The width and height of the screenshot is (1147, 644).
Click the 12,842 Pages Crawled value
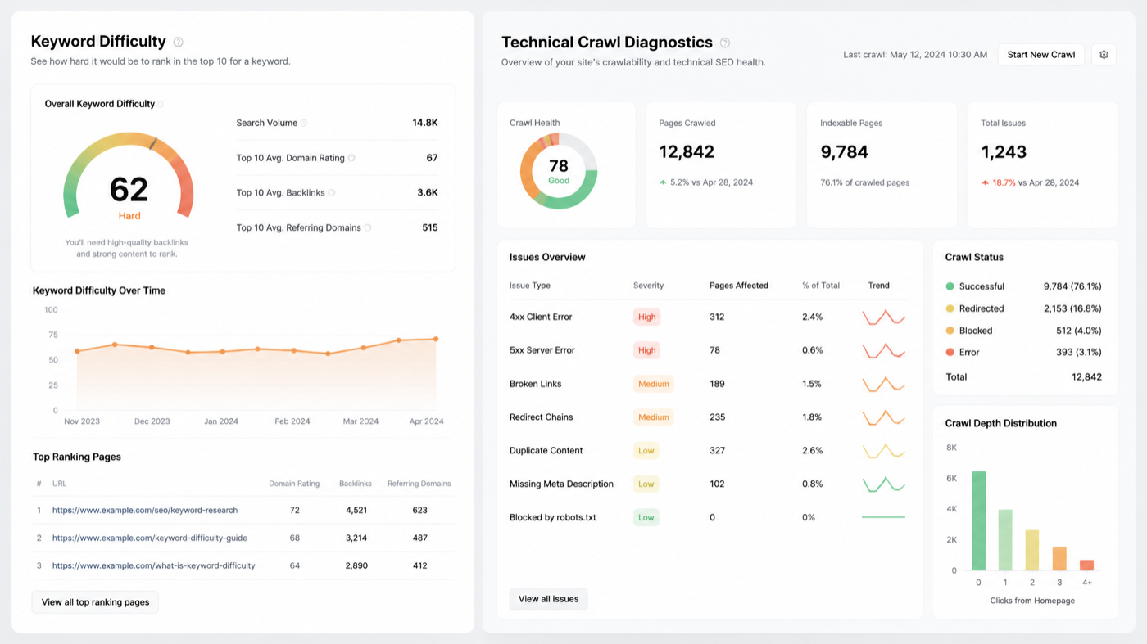pos(687,152)
